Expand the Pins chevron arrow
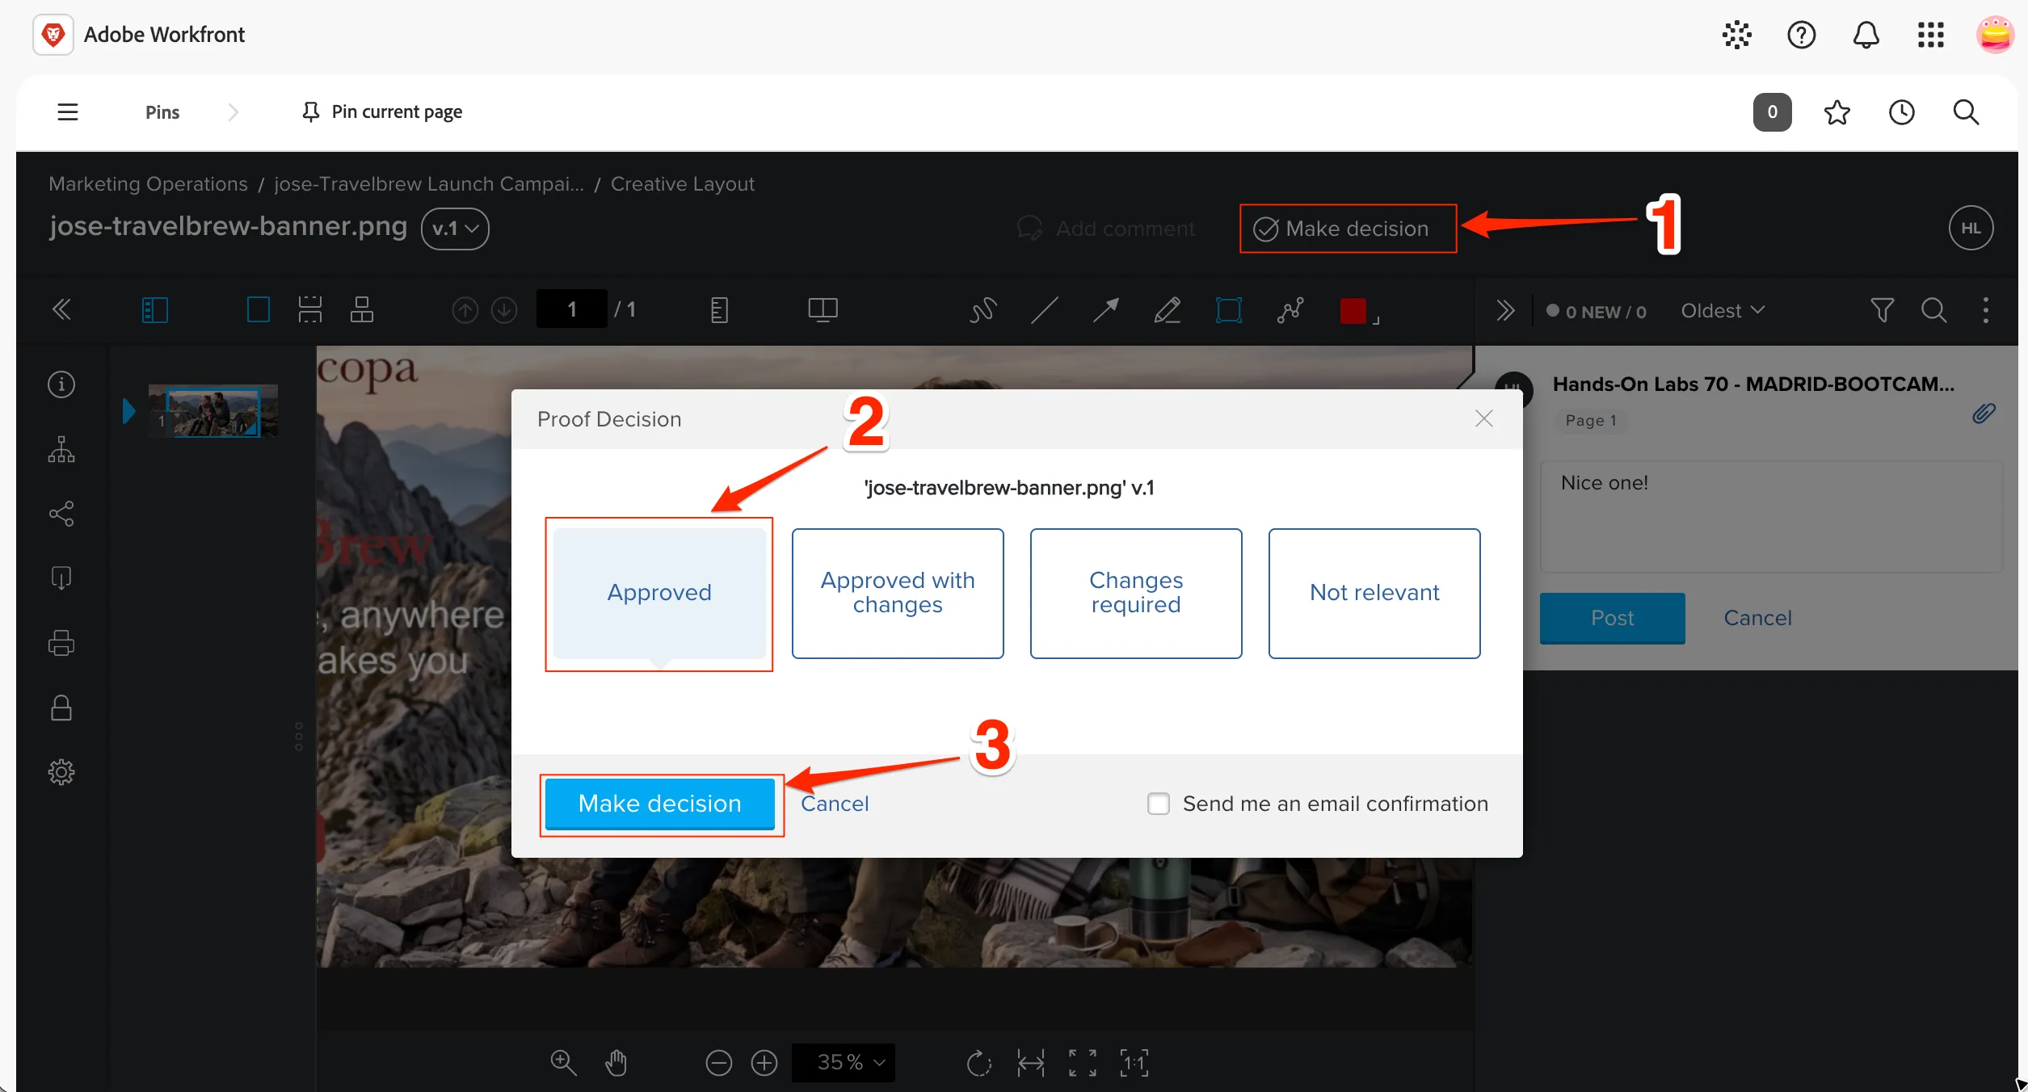This screenshot has width=2028, height=1092. click(233, 112)
